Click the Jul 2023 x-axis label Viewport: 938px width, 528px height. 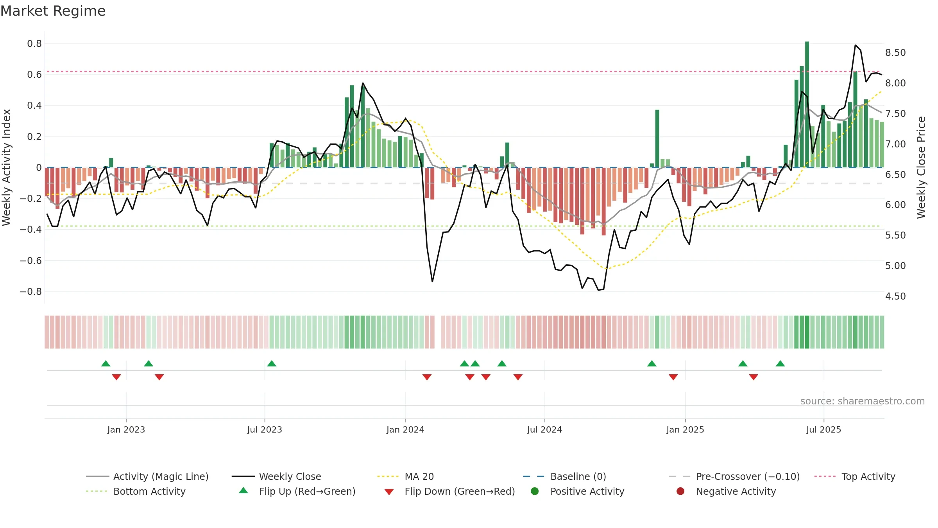point(265,429)
